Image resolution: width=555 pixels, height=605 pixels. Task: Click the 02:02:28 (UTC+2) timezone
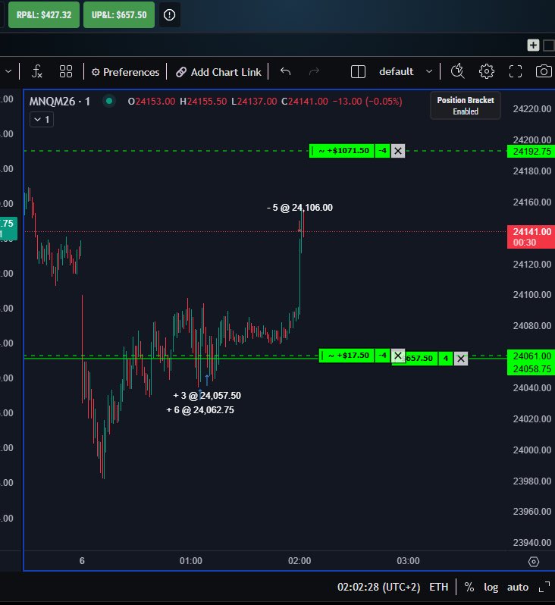[378, 588]
